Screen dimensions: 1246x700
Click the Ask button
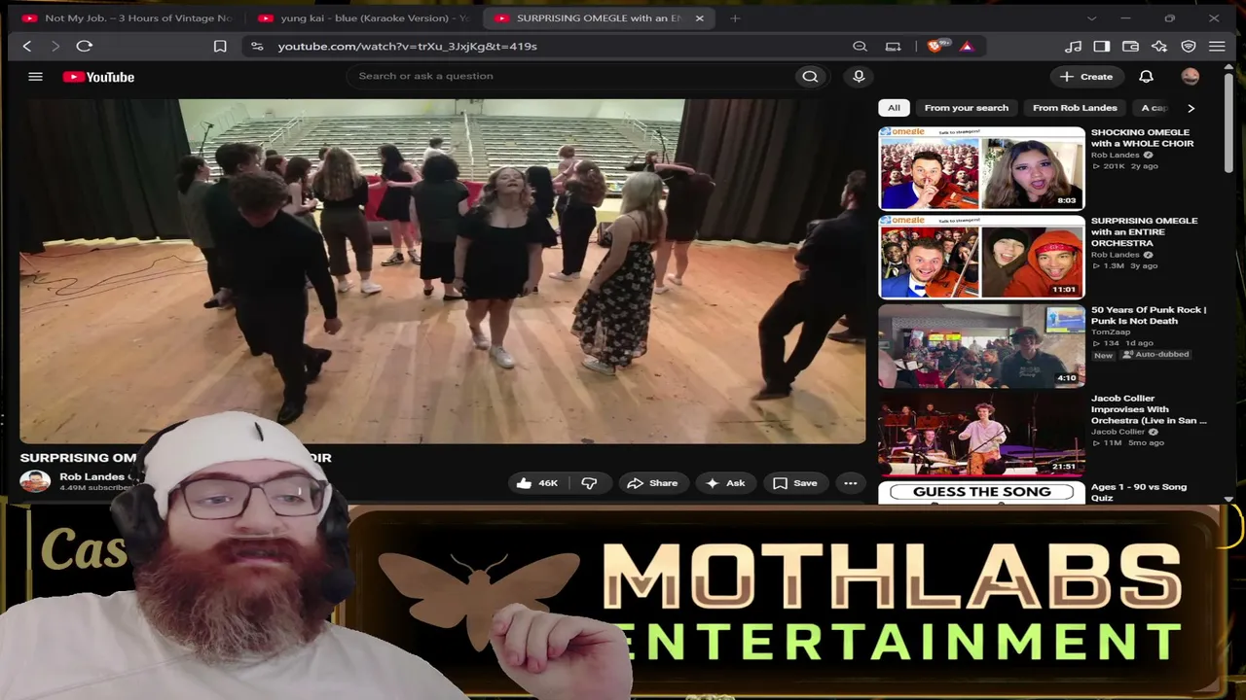(x=725, y=483)
